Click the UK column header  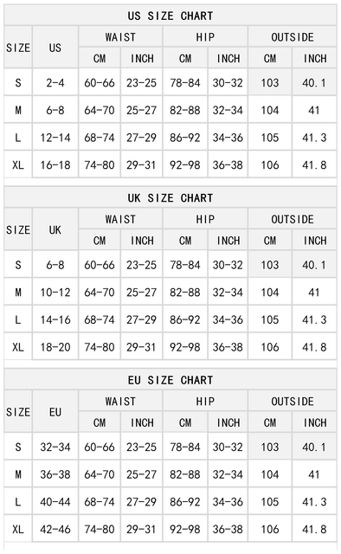(55, 229)
